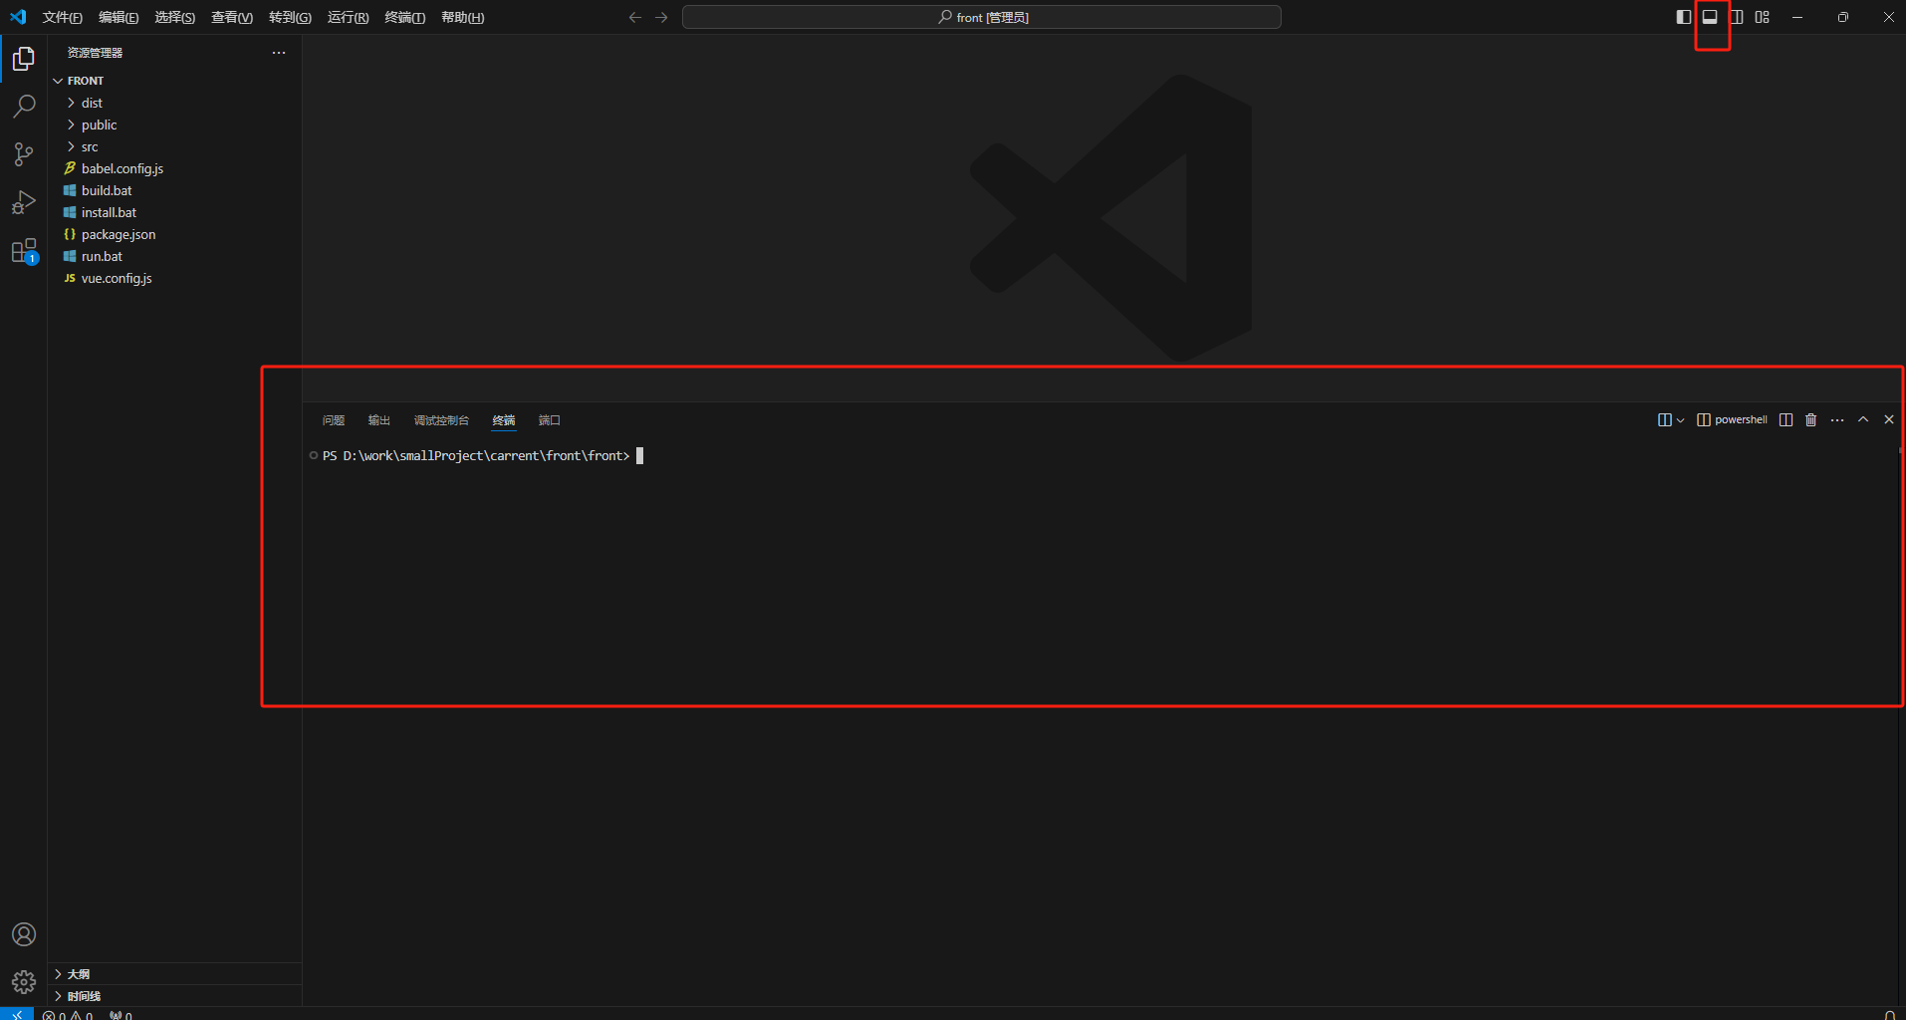This screenshot has width=1906, height=1020.
Task: Toggle the secondary side bar
Action: pos(1737,17)
